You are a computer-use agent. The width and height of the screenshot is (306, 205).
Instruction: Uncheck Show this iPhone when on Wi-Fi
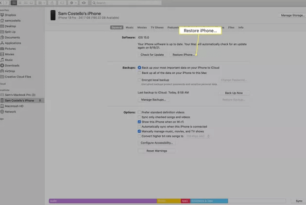pos(139,122)
